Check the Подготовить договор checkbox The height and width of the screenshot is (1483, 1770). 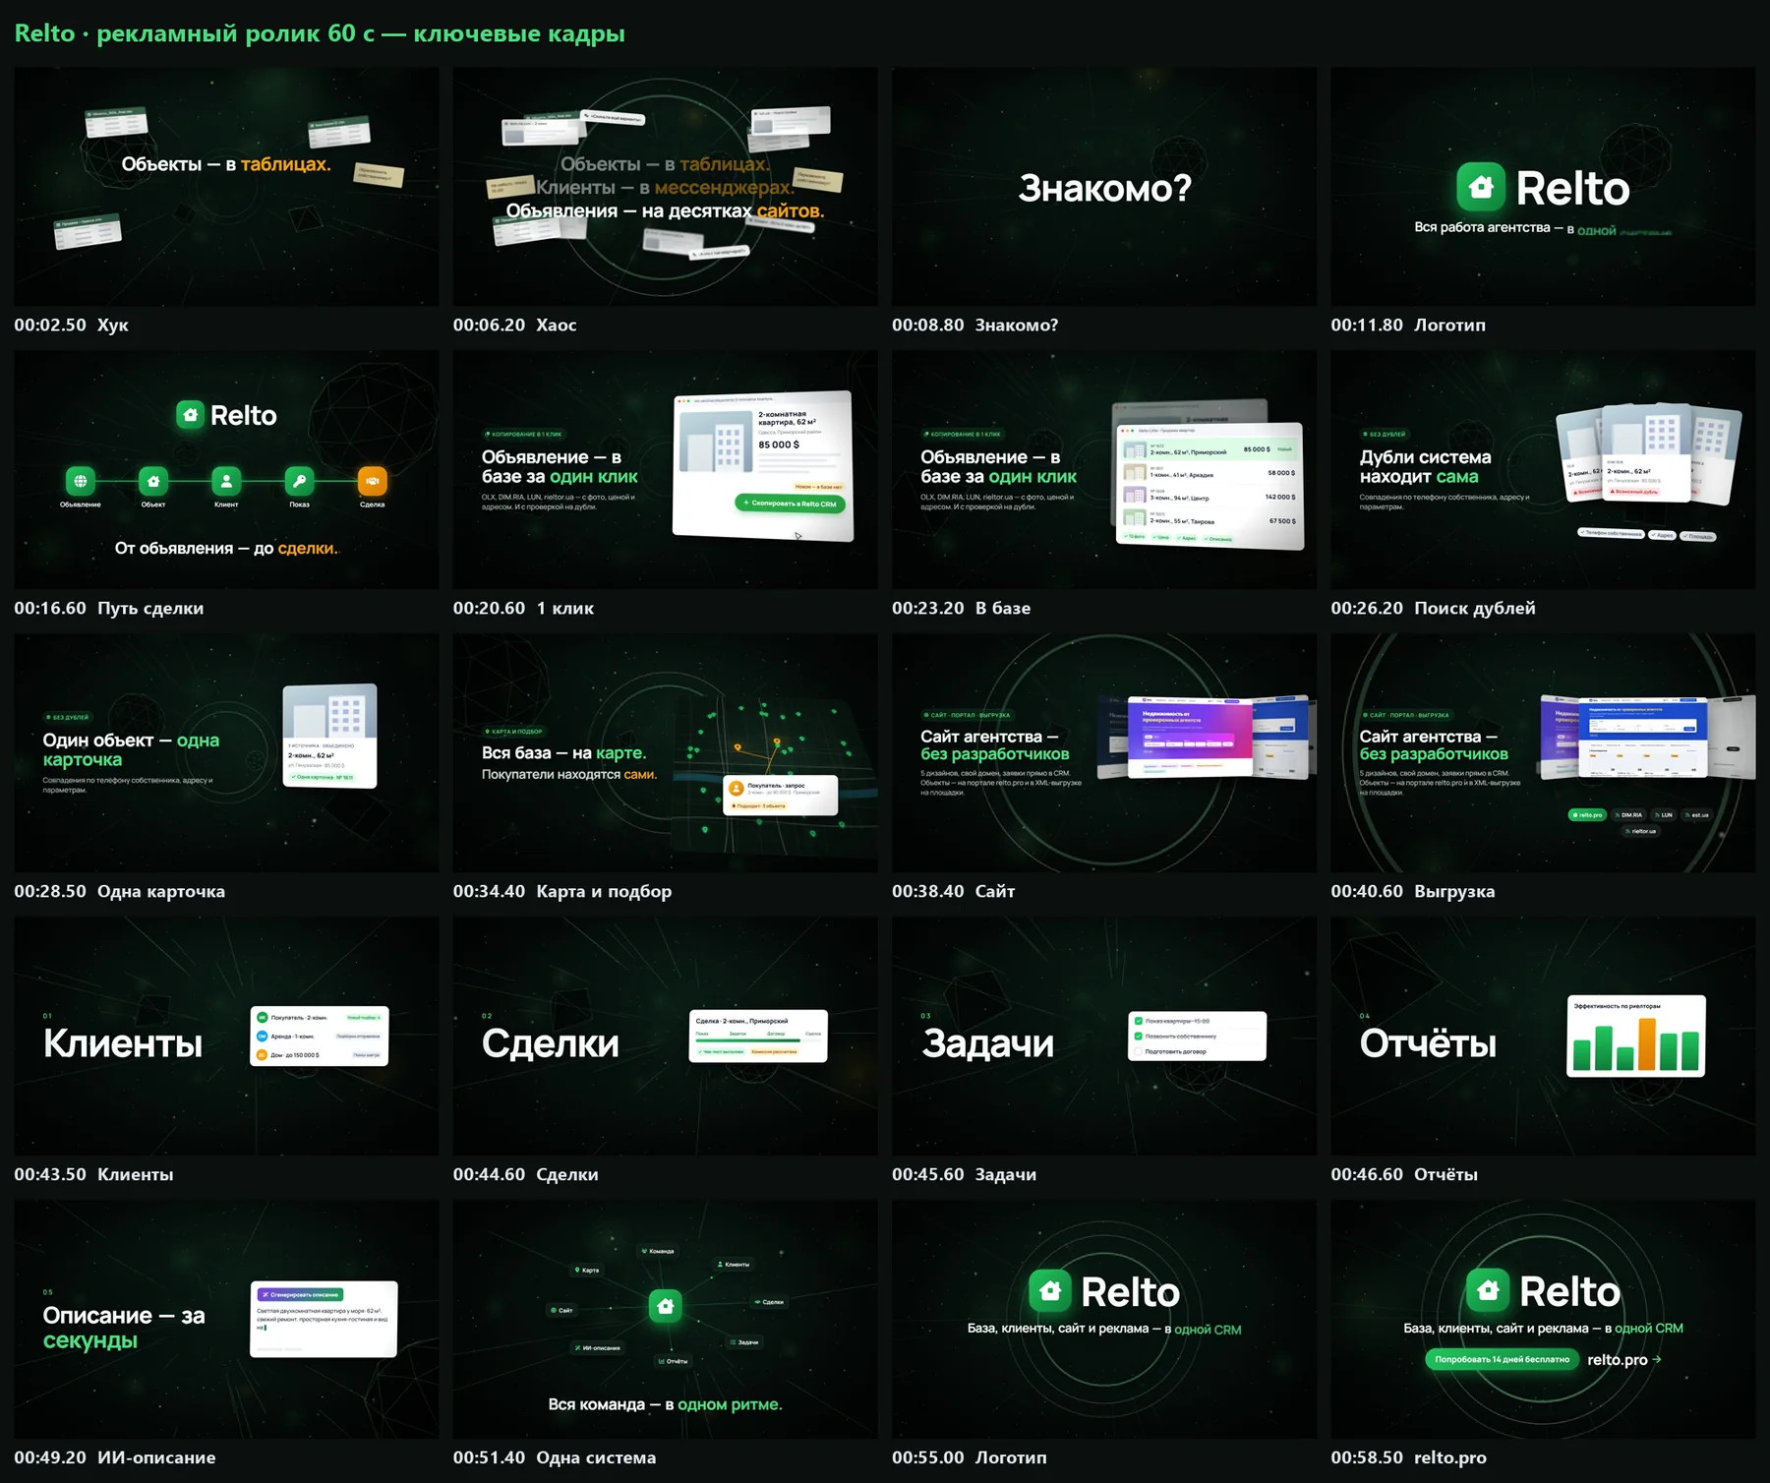[x=1139, y=1051]
